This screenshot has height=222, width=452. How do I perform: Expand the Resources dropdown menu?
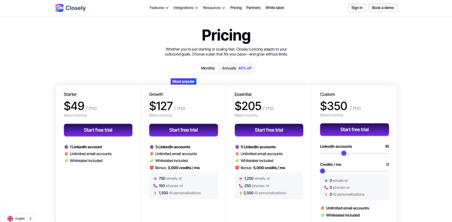click(x=214, y=7)
